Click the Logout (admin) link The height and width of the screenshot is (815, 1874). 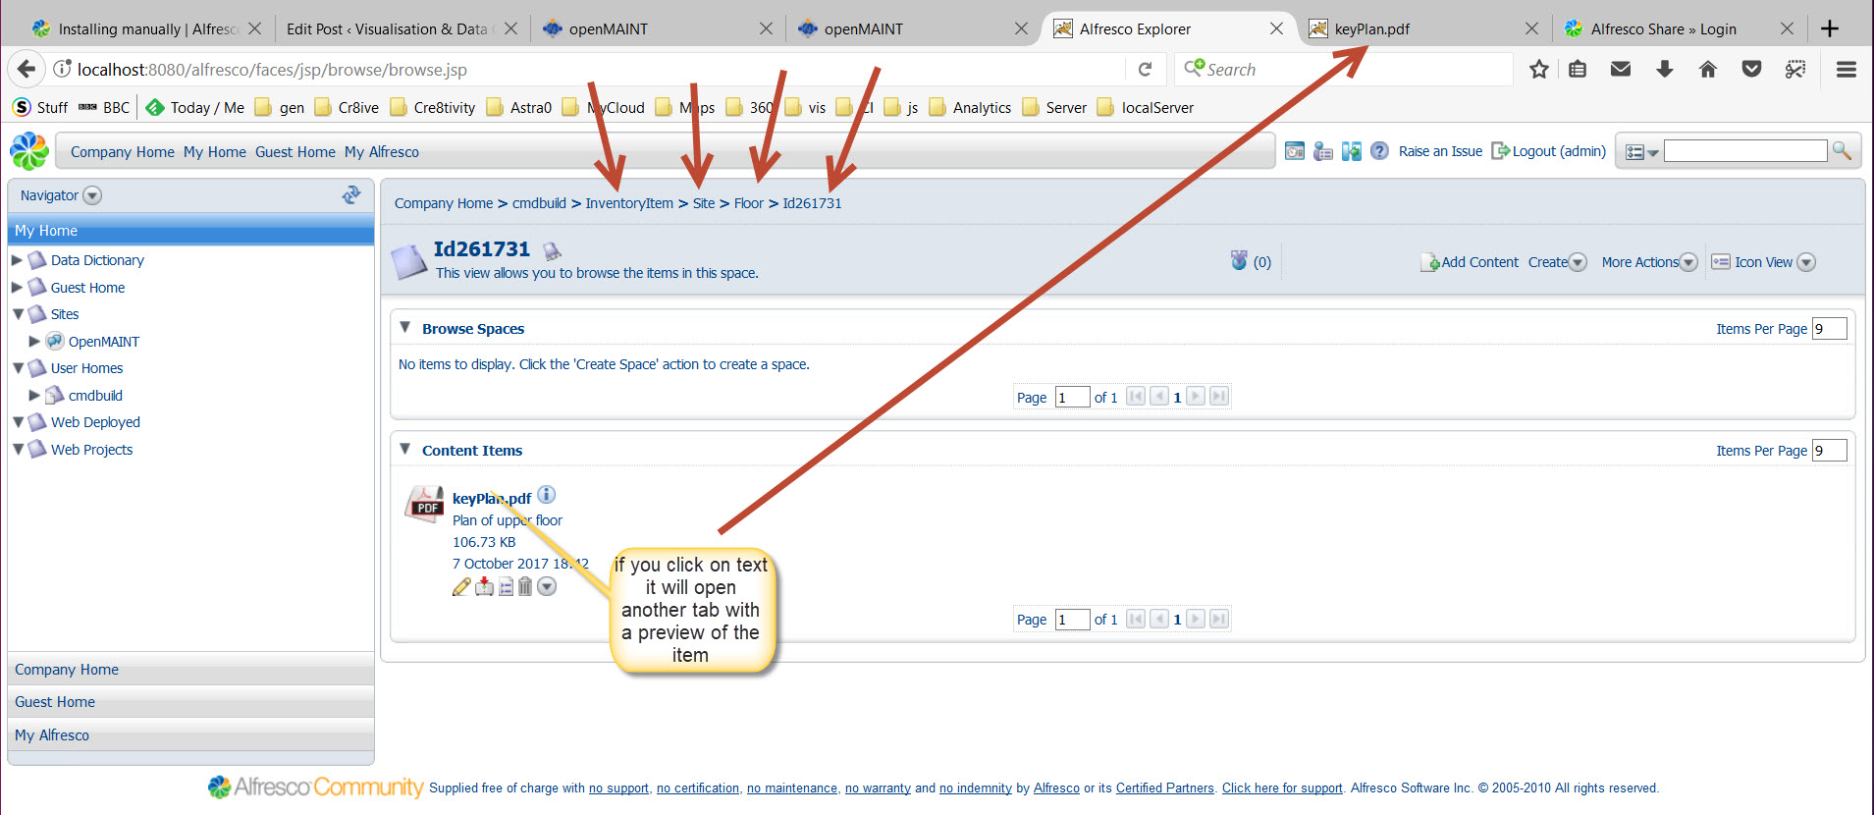pyautogui.click(x=1558, y=151)
